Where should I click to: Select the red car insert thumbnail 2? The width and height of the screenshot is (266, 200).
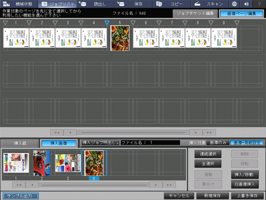click(42, 163)
